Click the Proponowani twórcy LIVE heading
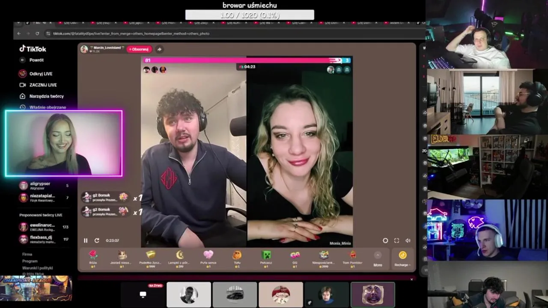The height and width of the screenshot is (308, 548). click(x=41, y=215)
